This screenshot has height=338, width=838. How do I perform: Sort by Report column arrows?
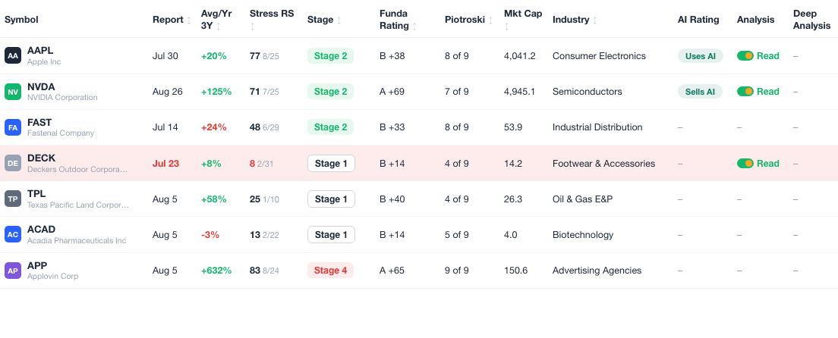189,20
